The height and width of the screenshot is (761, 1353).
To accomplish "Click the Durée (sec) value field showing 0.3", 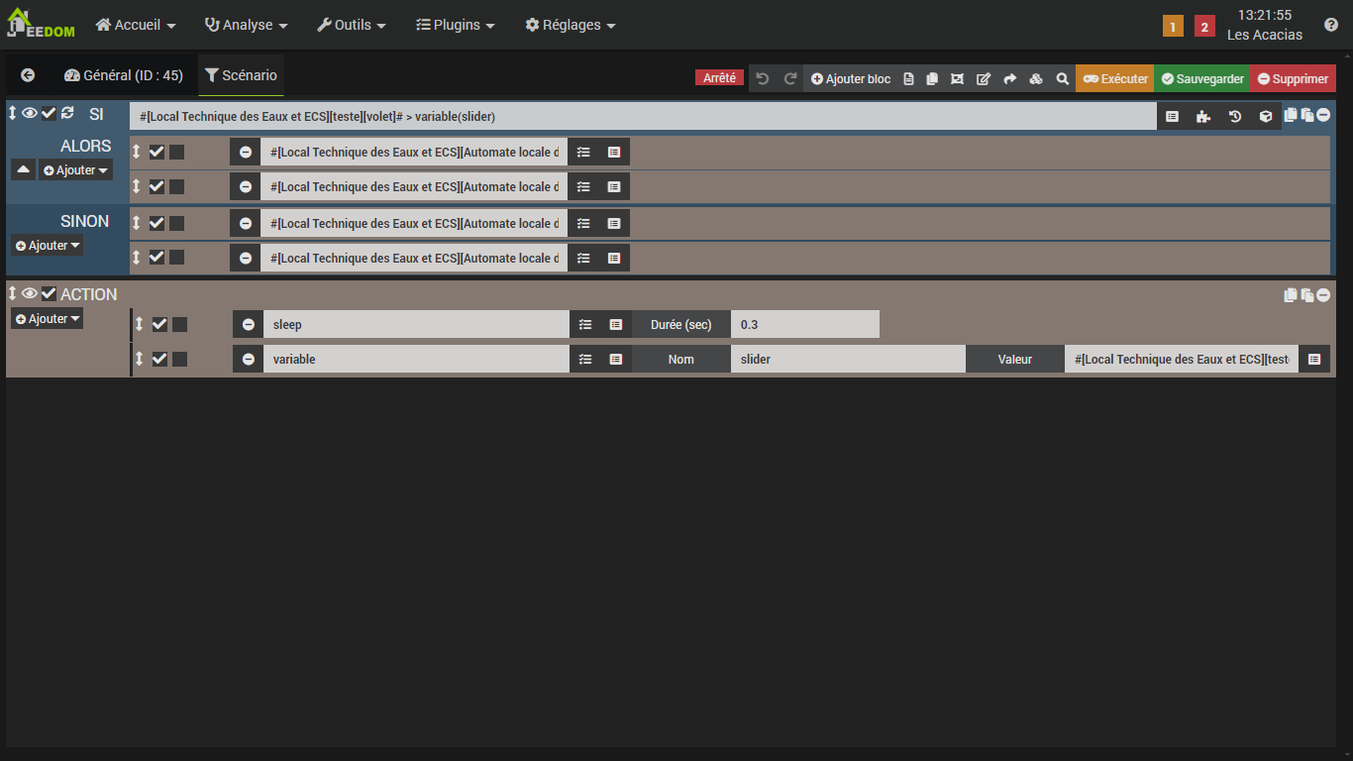I will (804, 324).
